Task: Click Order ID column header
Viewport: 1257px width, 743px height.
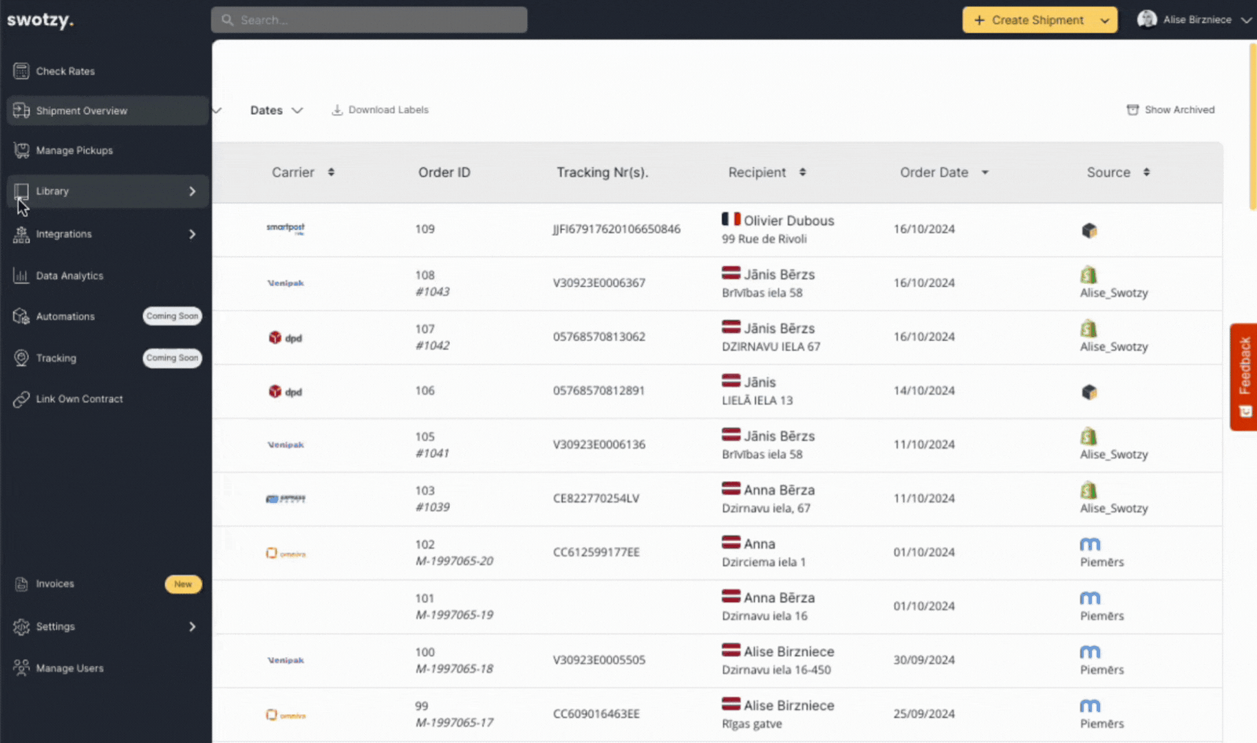Action: pyautogui.click(x=444, y=172)
